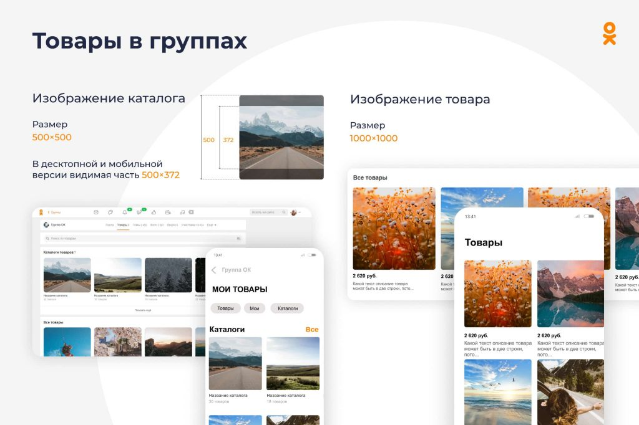This screenshot has height=425, width=639.
Task: Click the 'Изображение товара' heading
Action: [420, 99]
